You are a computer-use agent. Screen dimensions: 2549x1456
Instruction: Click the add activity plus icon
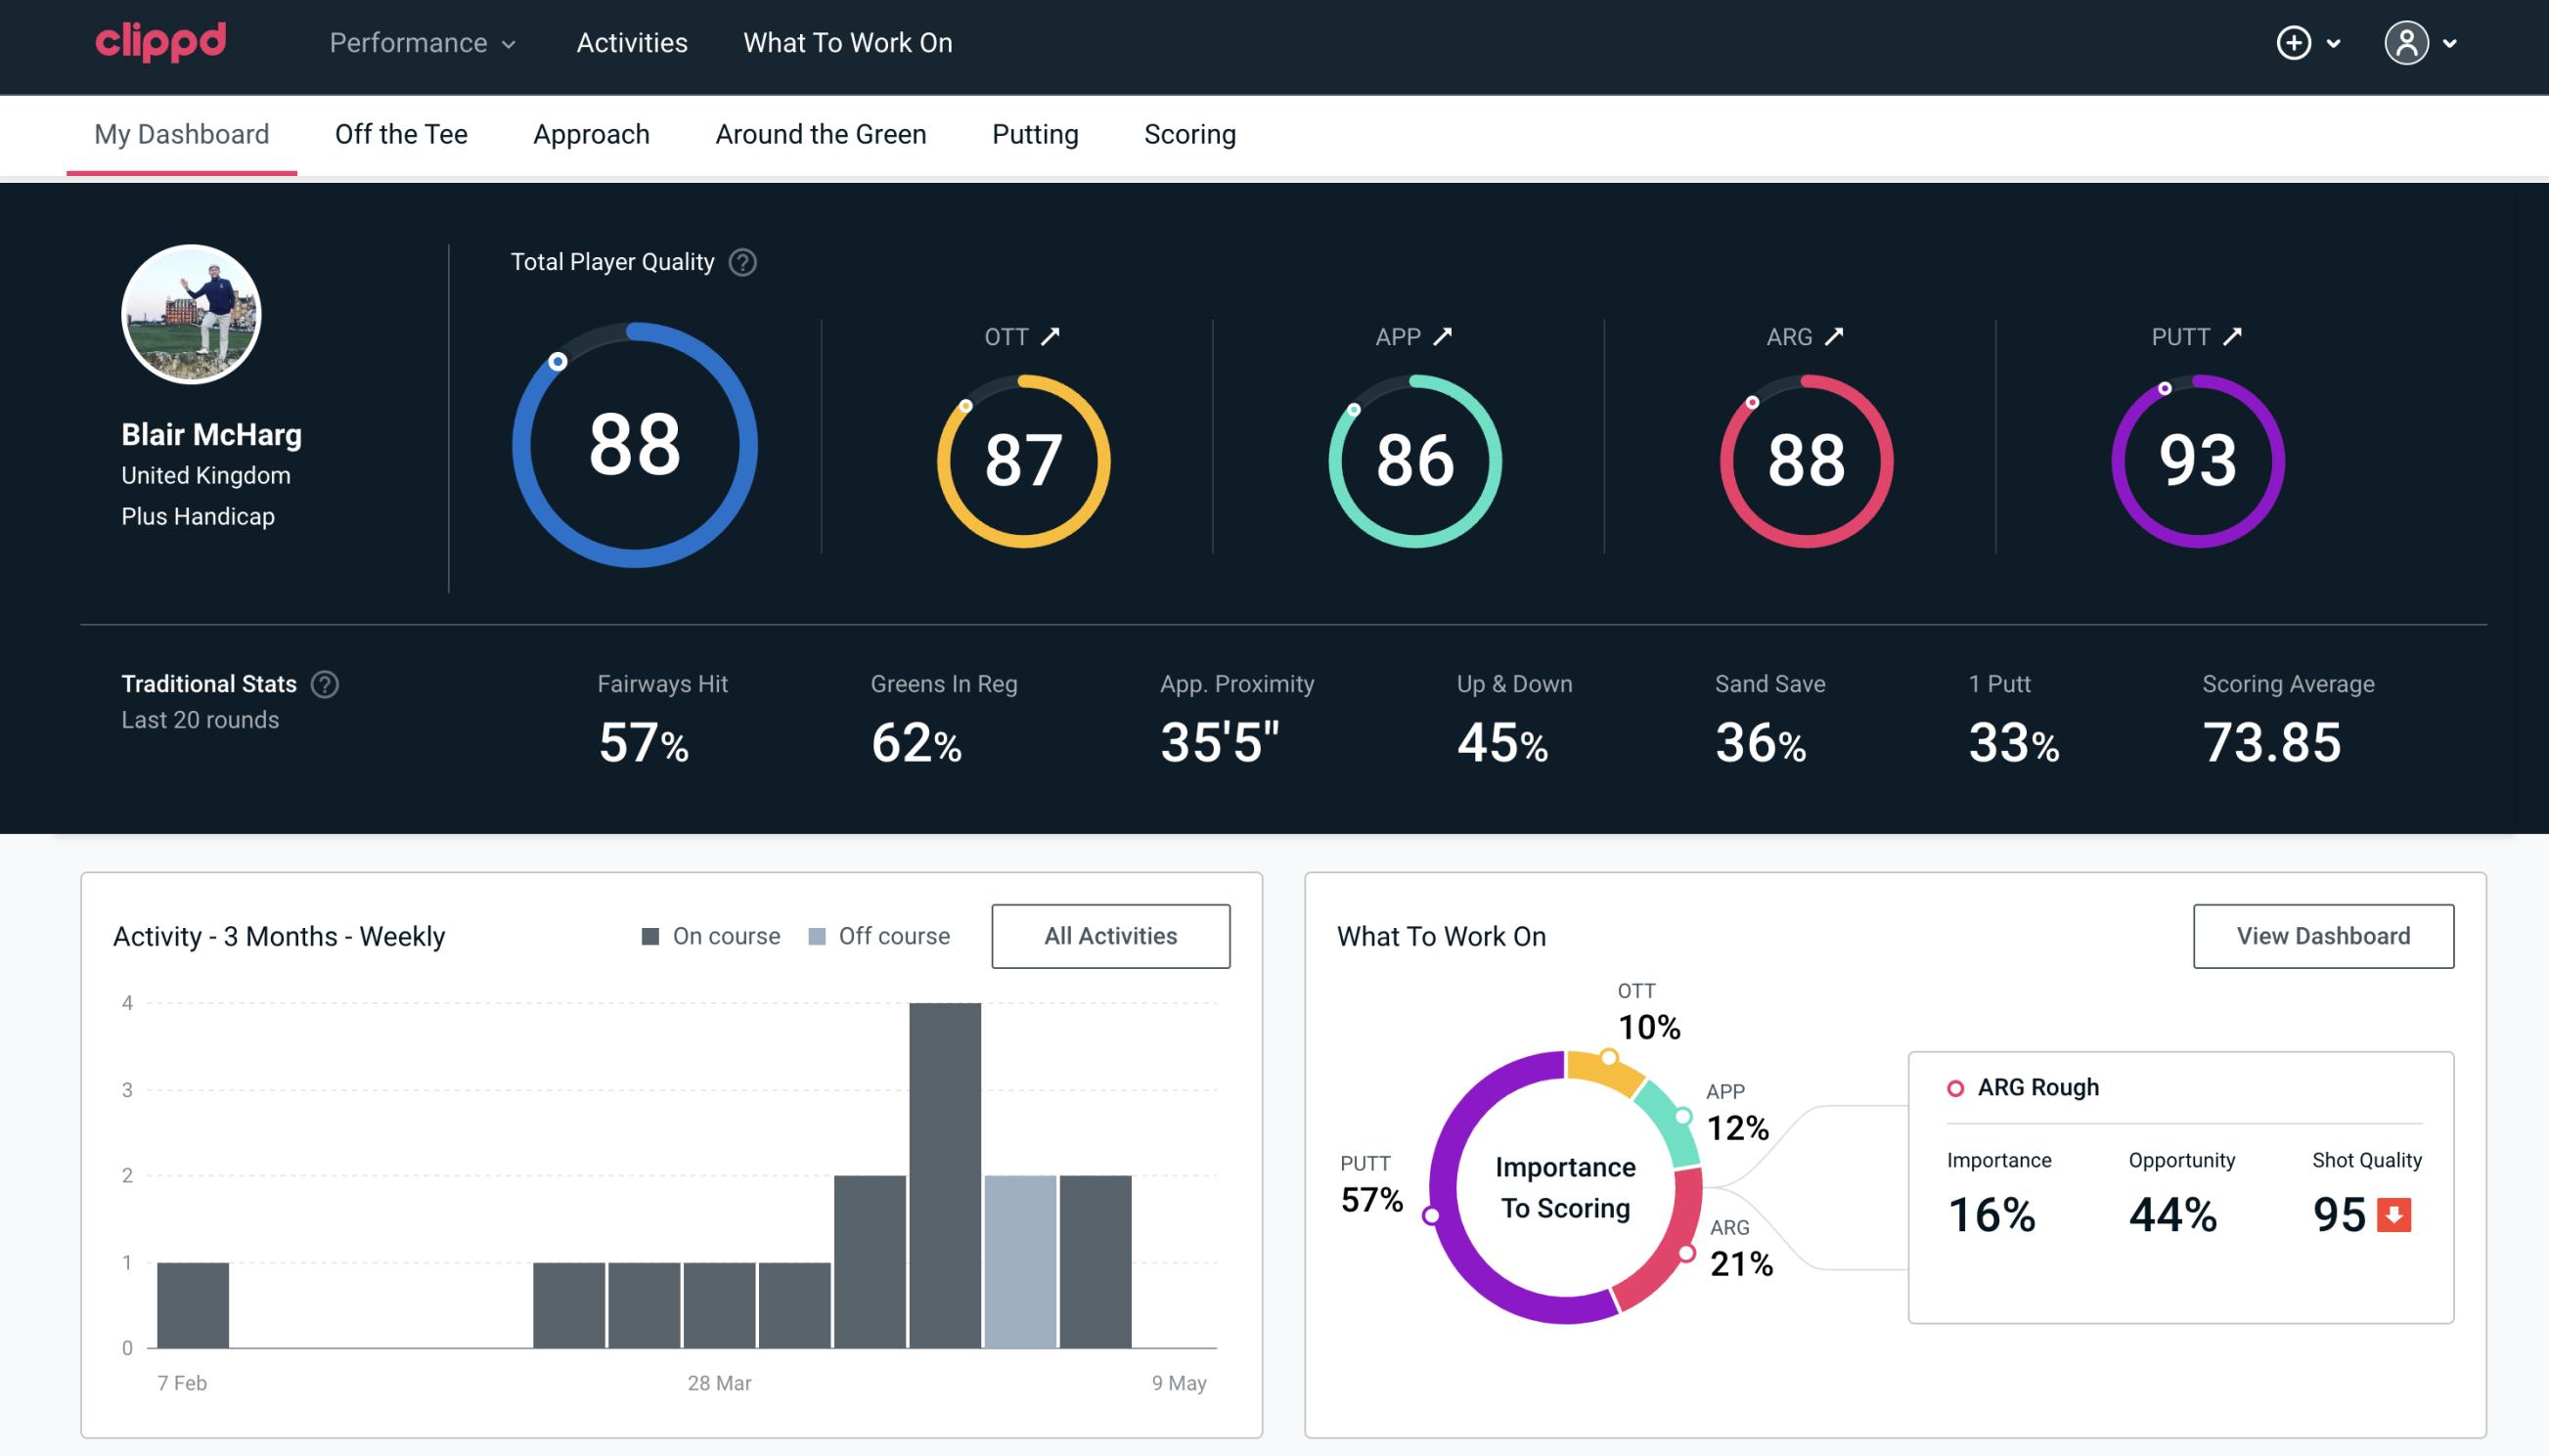tap(2294, 44)
